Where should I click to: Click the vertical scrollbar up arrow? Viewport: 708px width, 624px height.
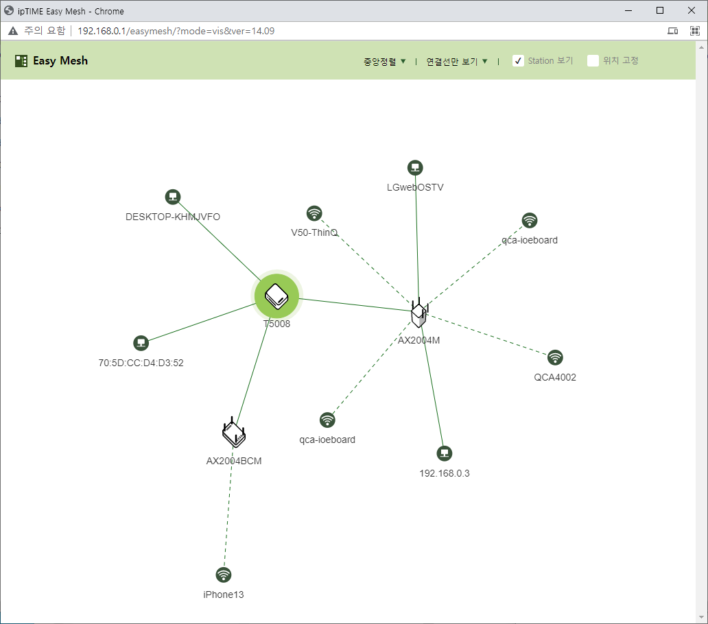701,47
